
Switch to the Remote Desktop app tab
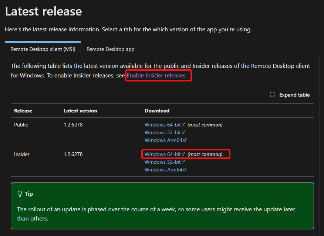[x=110, y=49]
